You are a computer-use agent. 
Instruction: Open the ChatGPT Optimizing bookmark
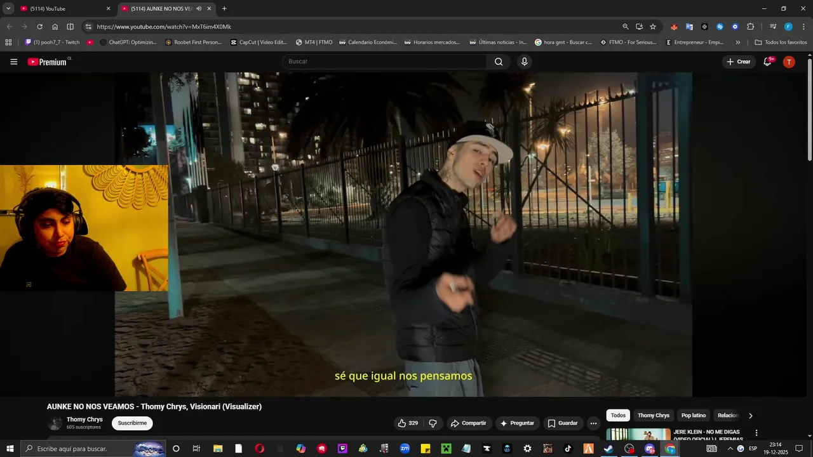click(x=128, y=43)
